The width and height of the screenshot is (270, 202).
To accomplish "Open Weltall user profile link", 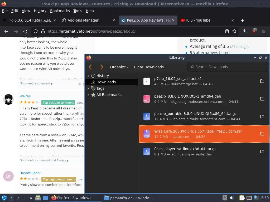I will (25, 96).
